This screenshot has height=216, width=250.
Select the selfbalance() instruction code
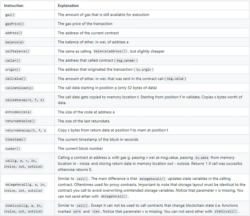[x=17, y=51]
